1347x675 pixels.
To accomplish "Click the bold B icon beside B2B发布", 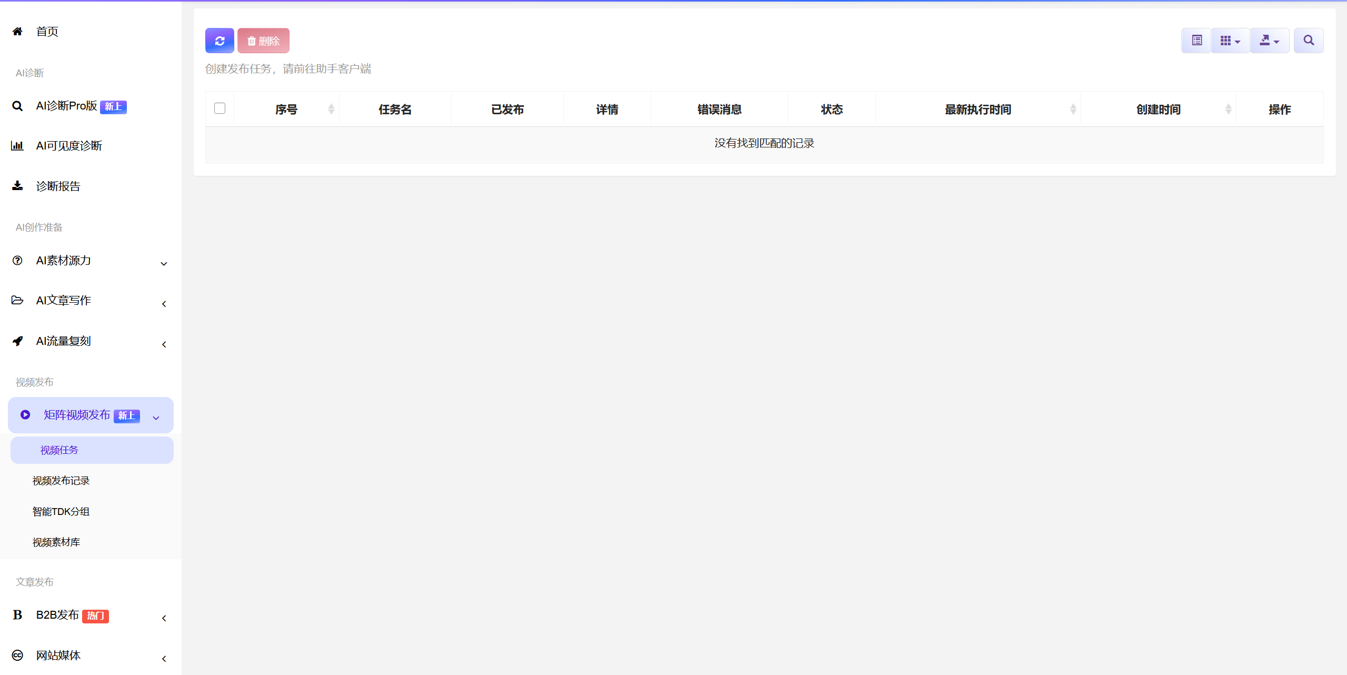I will point(17,615).
